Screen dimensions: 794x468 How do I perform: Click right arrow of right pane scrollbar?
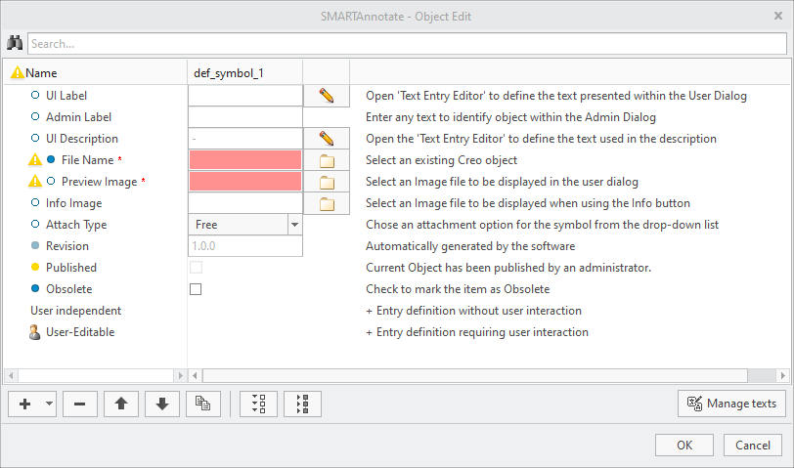(x=783, y=375)
